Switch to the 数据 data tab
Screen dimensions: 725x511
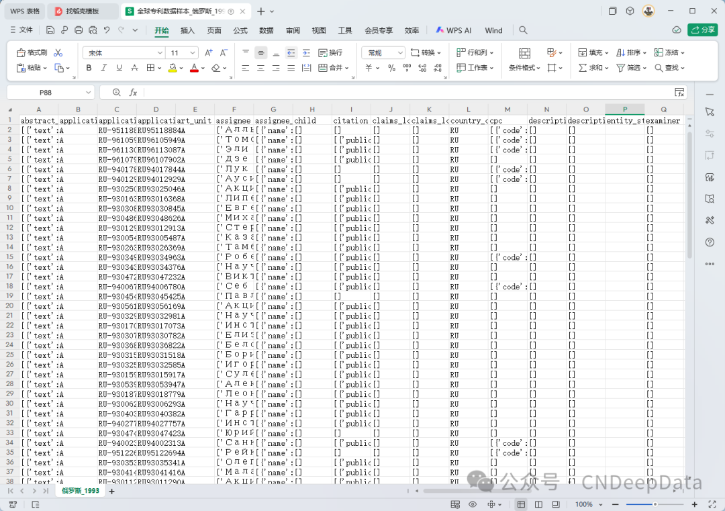[267, 30]
